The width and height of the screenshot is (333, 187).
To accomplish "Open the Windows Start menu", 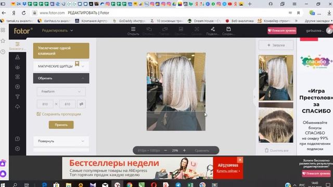I will [x=3, y=185].
